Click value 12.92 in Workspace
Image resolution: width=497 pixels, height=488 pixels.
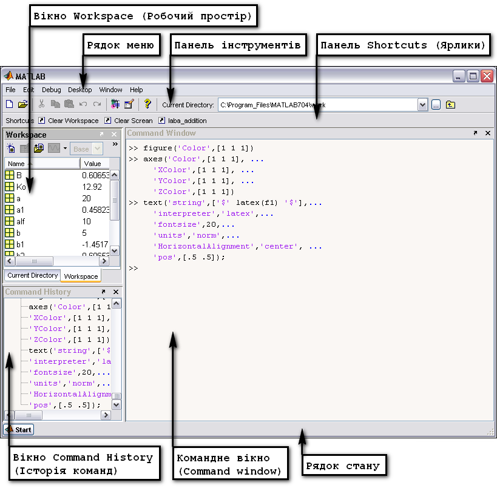[92, 187]
